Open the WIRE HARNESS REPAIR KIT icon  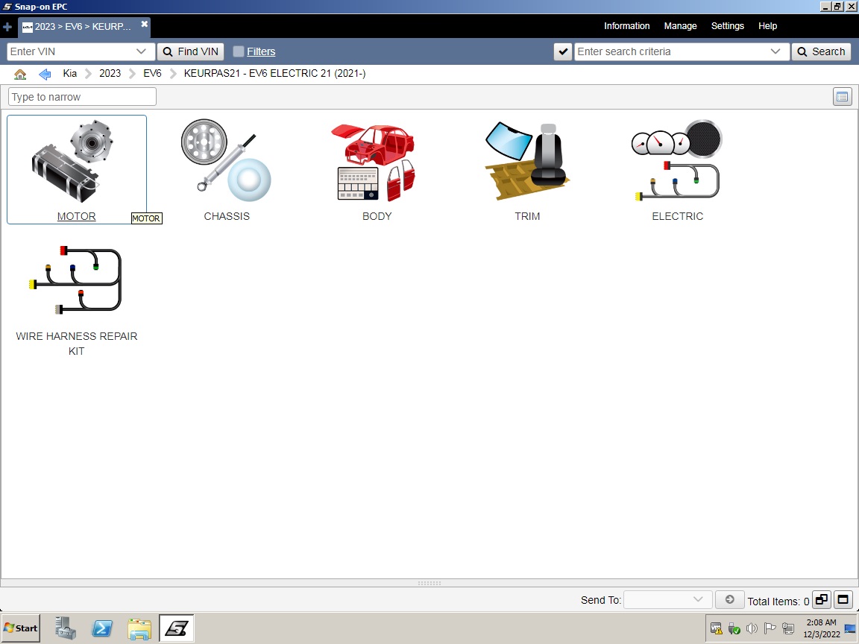click(x=76, y=280)
